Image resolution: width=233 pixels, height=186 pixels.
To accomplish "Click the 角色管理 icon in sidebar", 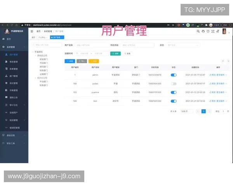I will point(6,62).
